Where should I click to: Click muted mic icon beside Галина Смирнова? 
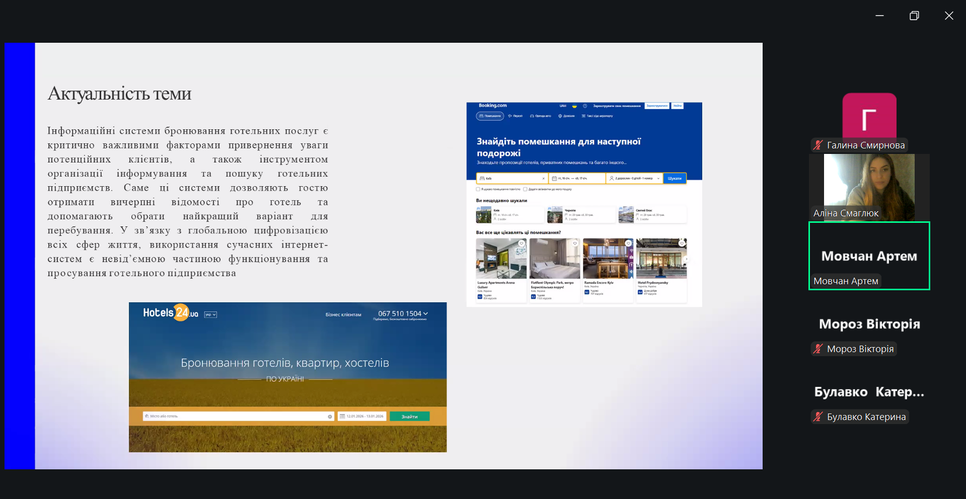pyautogui.click(x=818, y=145)
